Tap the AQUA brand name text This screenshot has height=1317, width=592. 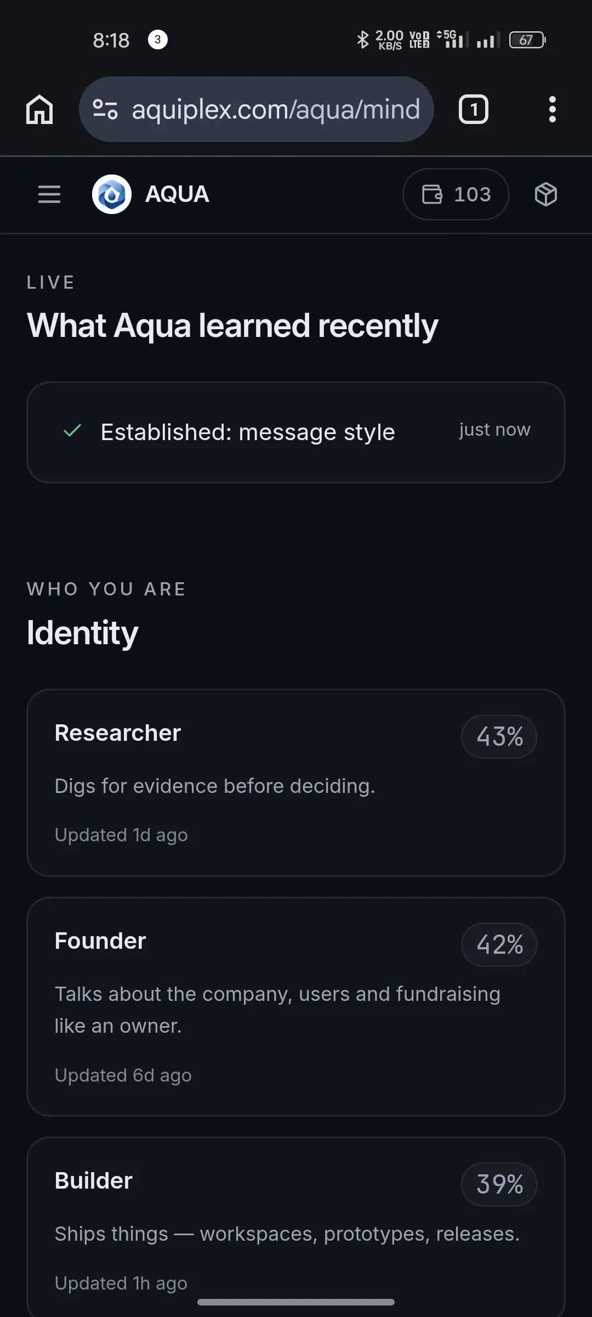pos(177,194)
